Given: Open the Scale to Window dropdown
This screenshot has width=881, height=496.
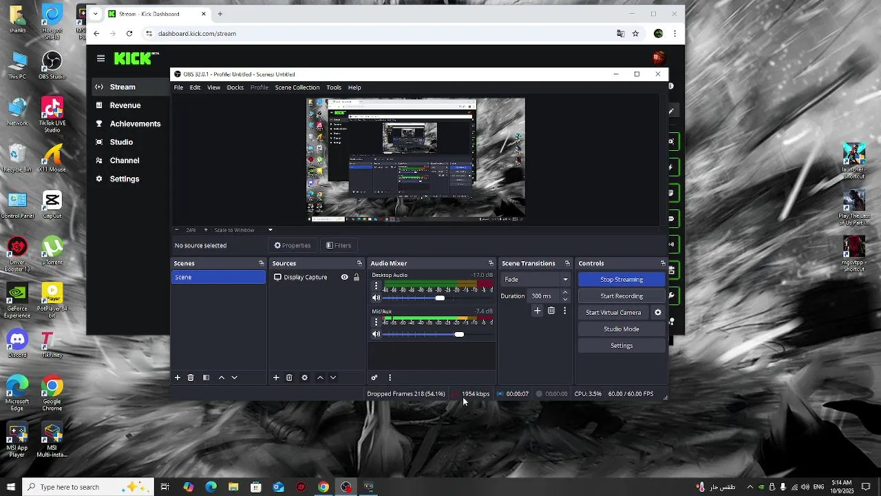Looking at the screenshot, I should click(243, 230).
